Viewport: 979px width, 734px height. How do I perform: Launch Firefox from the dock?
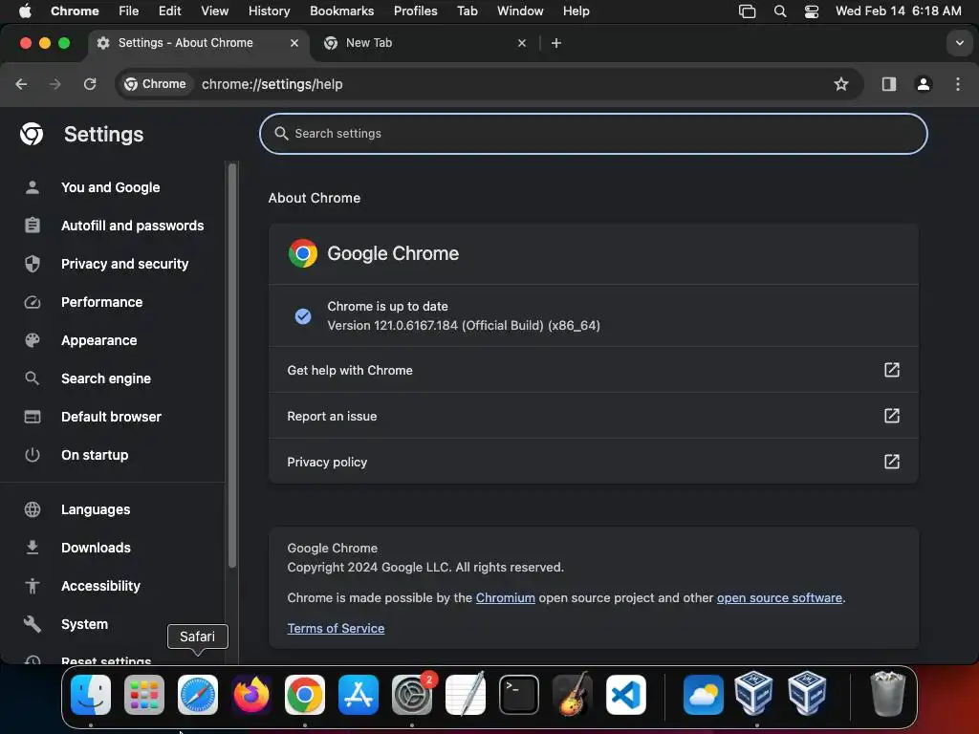coord(251,695)
